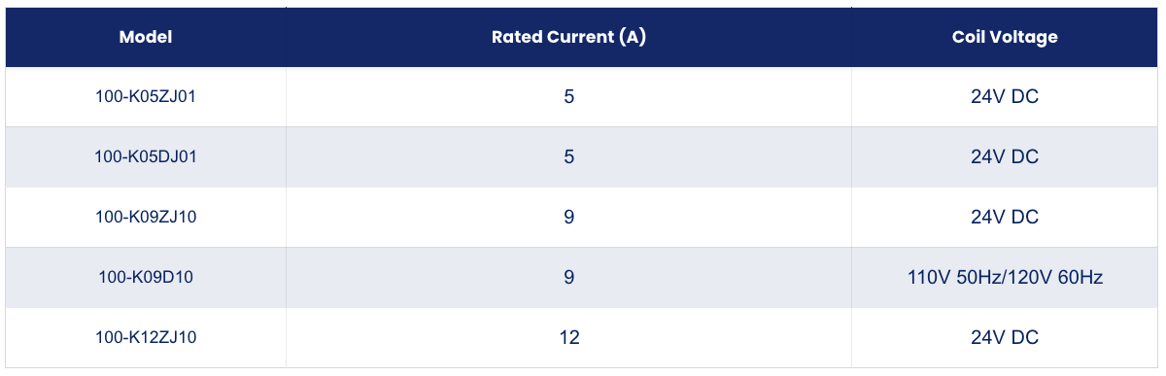Select model 100-K09D10 cell

point(146,278)
